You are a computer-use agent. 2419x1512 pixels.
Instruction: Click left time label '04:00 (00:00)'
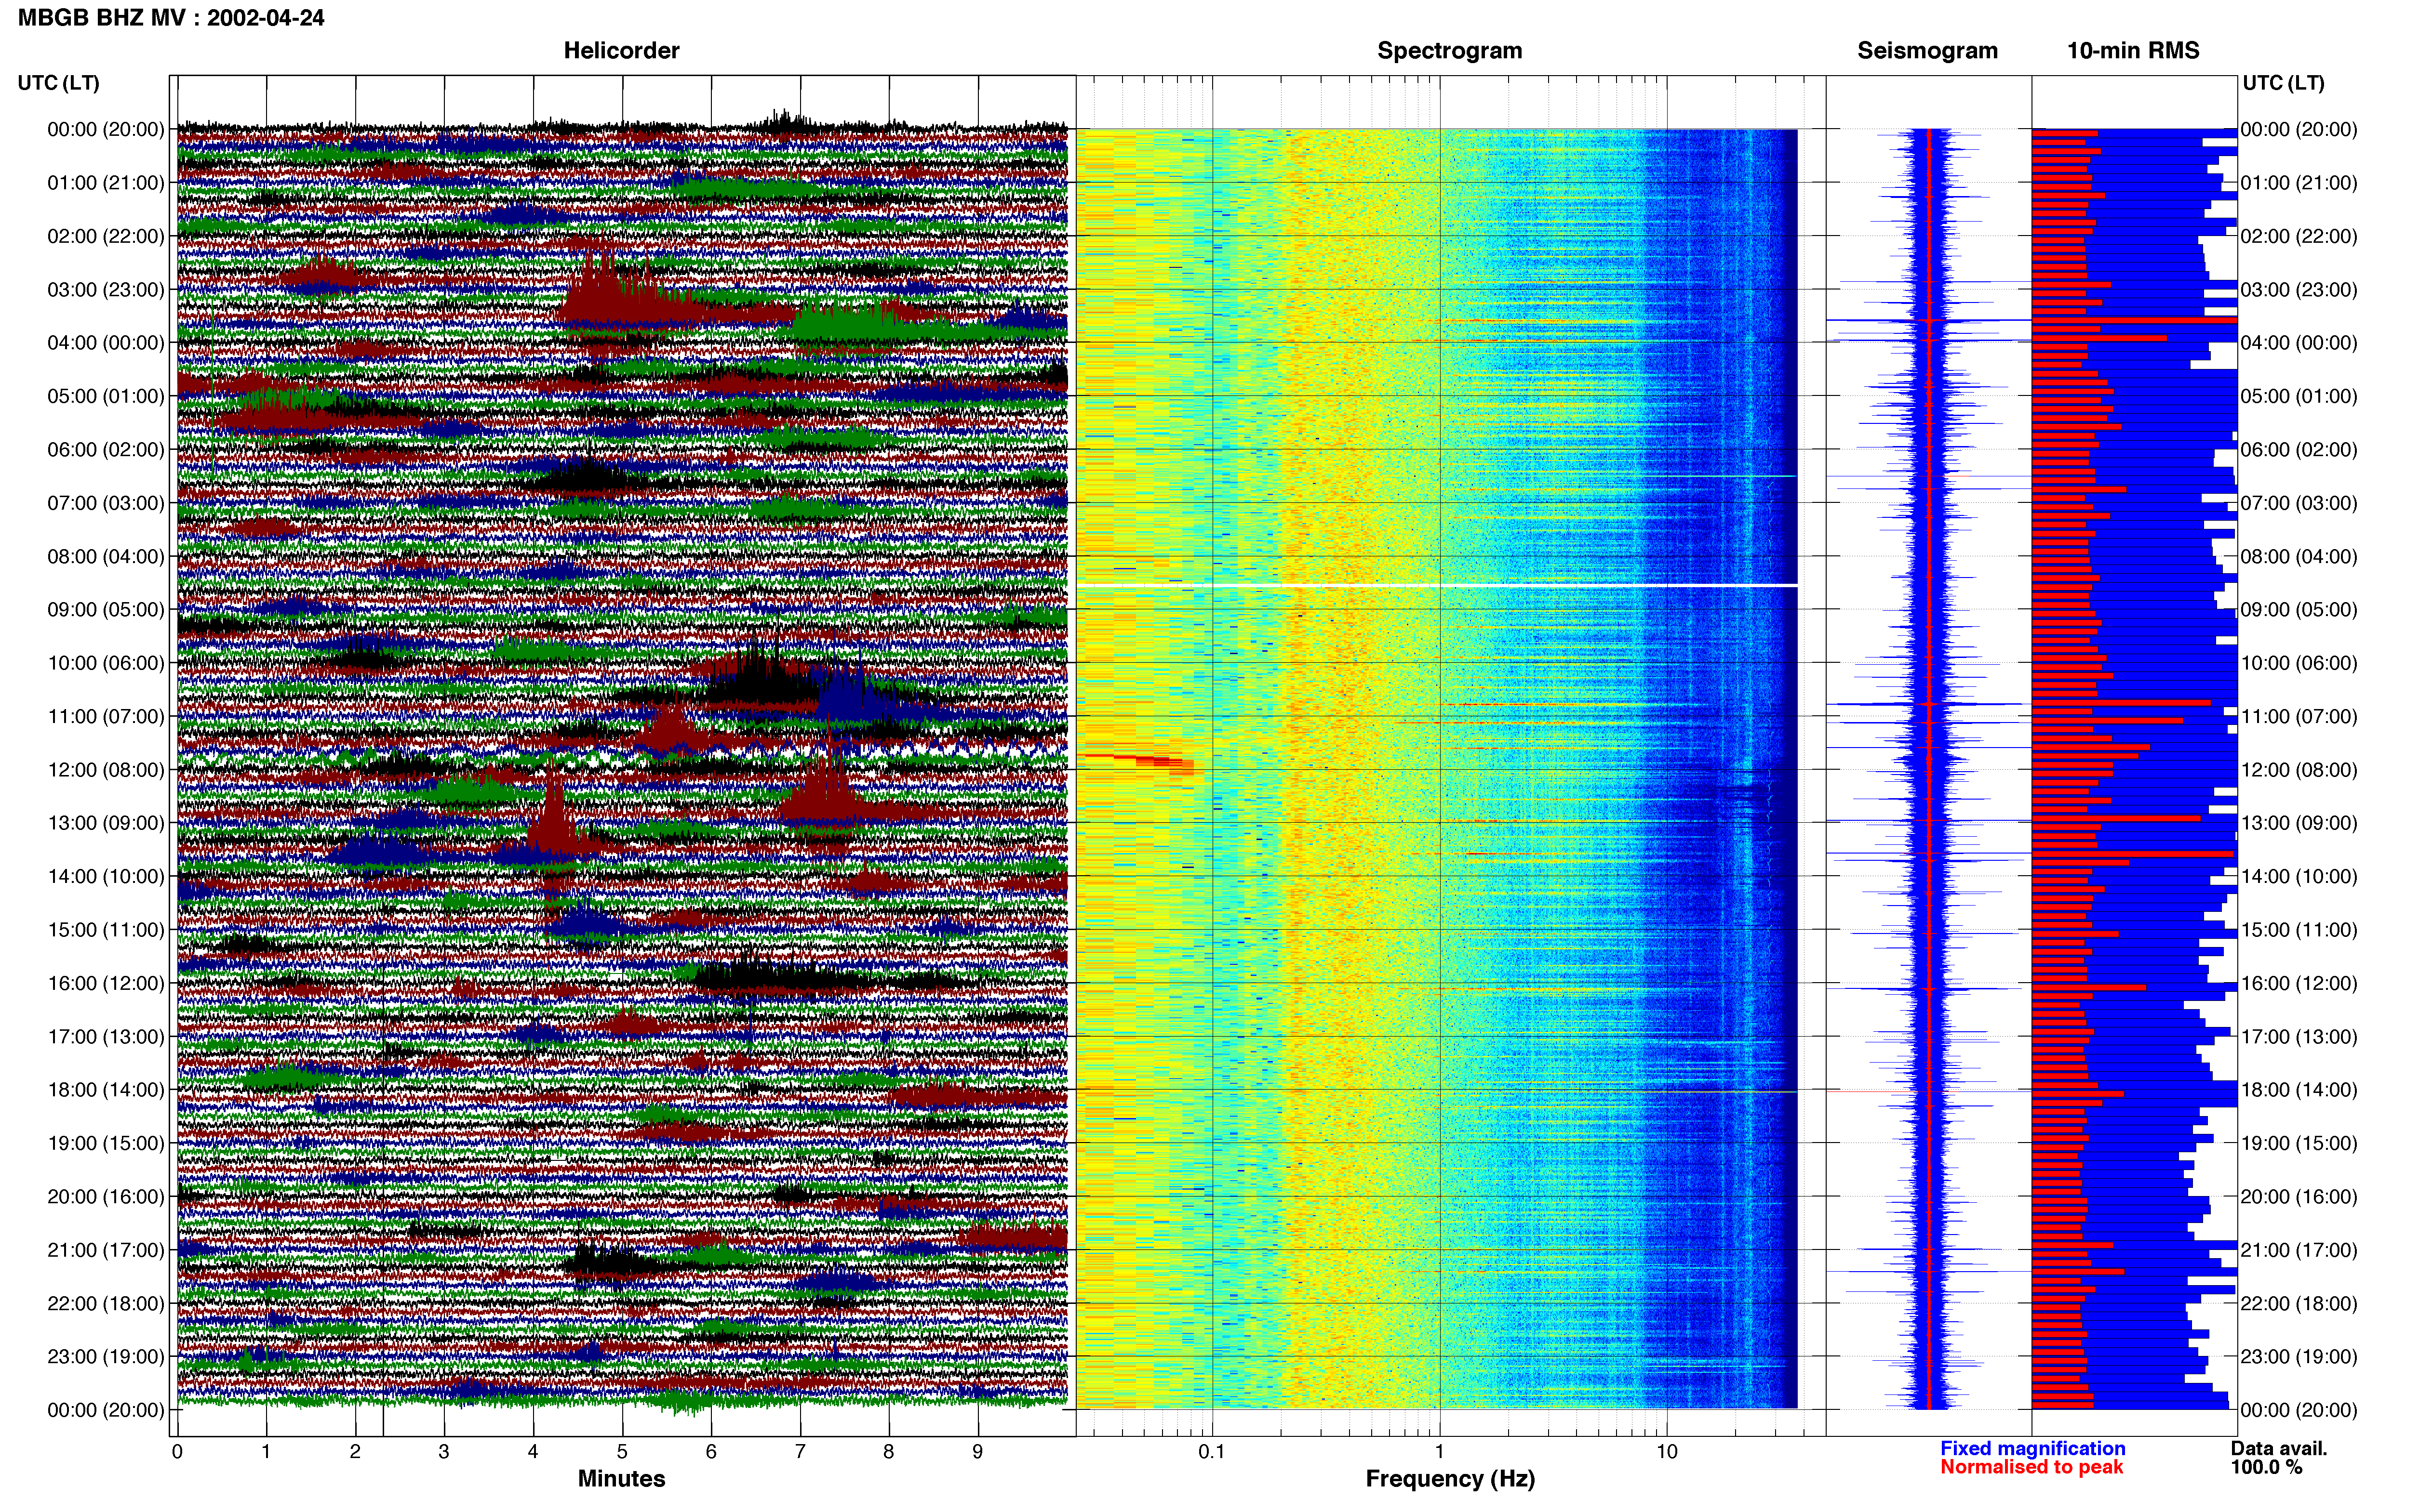click(106, 343)
